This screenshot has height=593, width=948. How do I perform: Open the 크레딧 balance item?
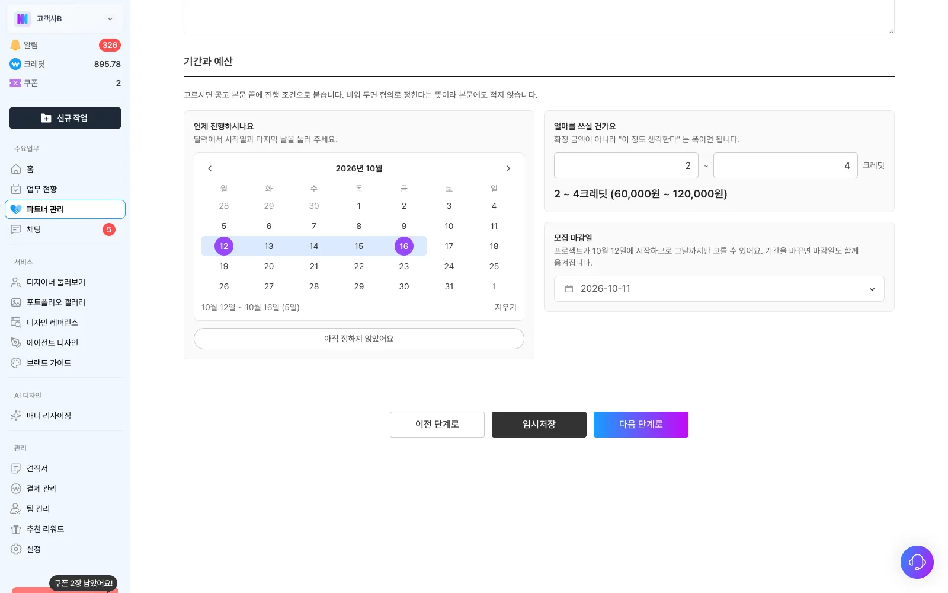click(65, 64)
